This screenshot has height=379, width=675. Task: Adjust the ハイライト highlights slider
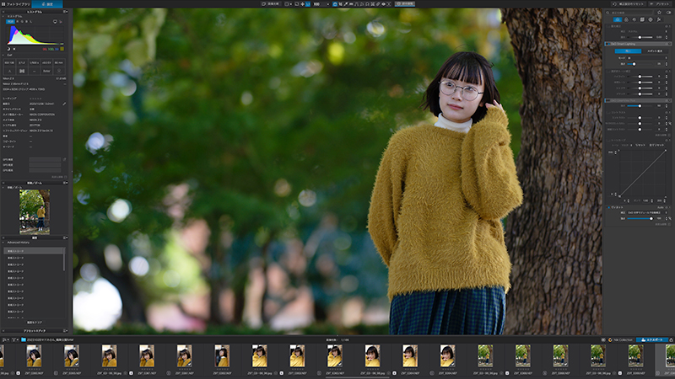pyautogui.click(x=640, y=77)
